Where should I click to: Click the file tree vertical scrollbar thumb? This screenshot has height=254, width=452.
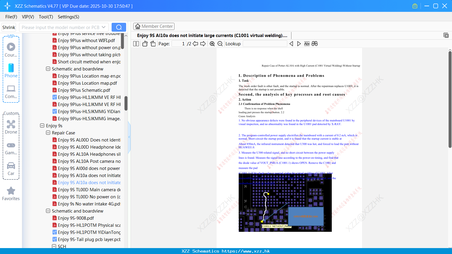pos(126,103)
